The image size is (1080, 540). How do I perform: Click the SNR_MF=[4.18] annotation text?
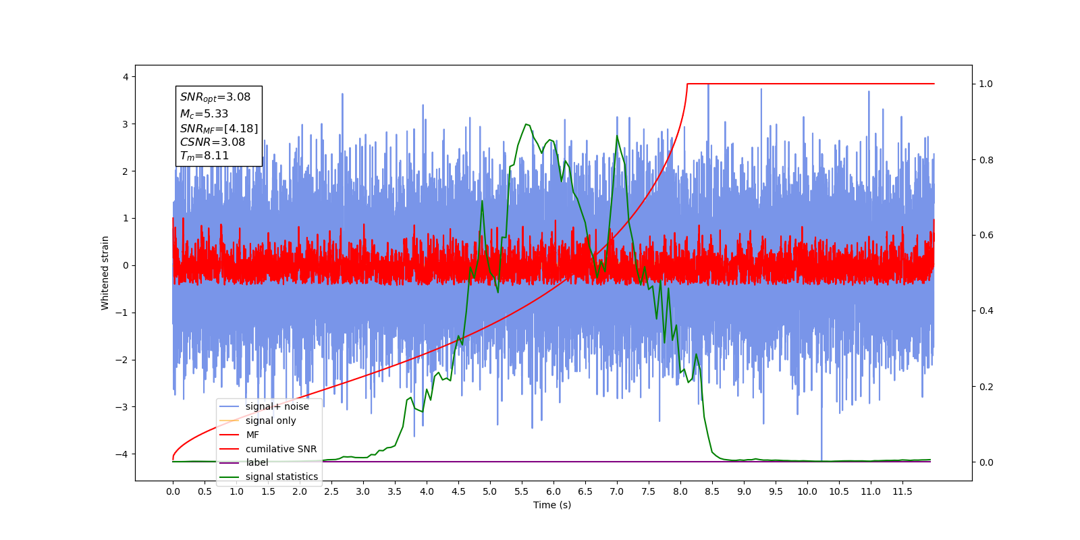[219, 128]
